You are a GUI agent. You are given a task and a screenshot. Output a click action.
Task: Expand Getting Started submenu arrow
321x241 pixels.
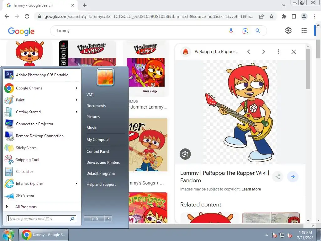point(76,112)
